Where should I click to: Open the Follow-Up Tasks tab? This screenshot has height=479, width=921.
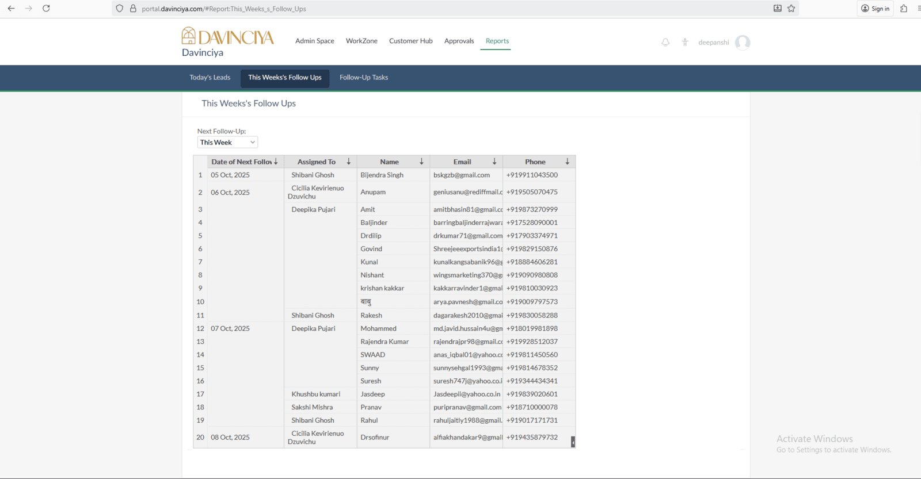coord(364,78)
